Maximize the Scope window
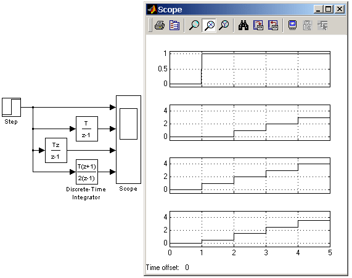Viewport: 352px width, 278px height. pyautogui.click(x=329, y=9)
